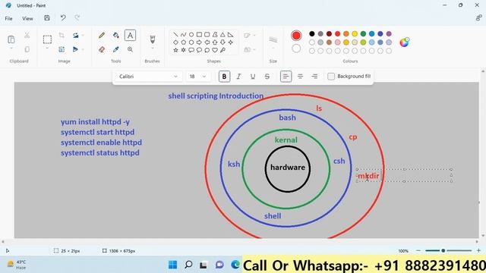Screen dimensions: 486x273
Task: Adjust the zoom slider handle
Action: click(x=443, y=250)
